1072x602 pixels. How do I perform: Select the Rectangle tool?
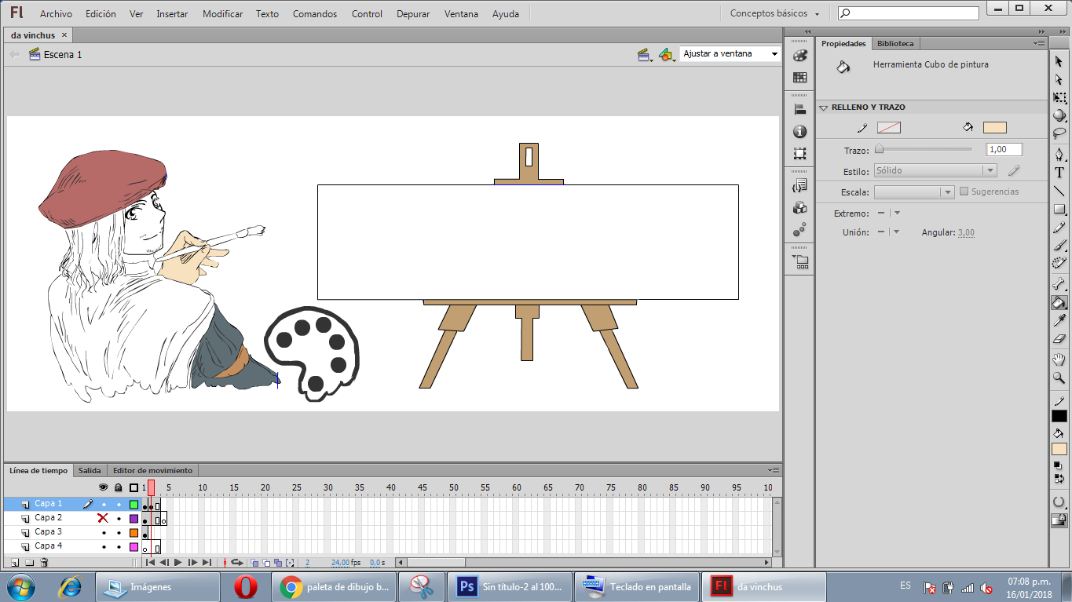point(1059,209)
